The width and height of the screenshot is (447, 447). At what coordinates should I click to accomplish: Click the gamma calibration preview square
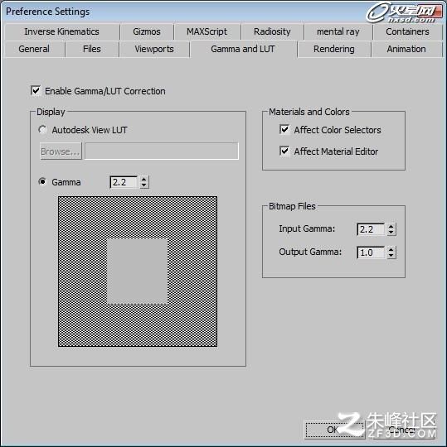(x=138, y=272)
